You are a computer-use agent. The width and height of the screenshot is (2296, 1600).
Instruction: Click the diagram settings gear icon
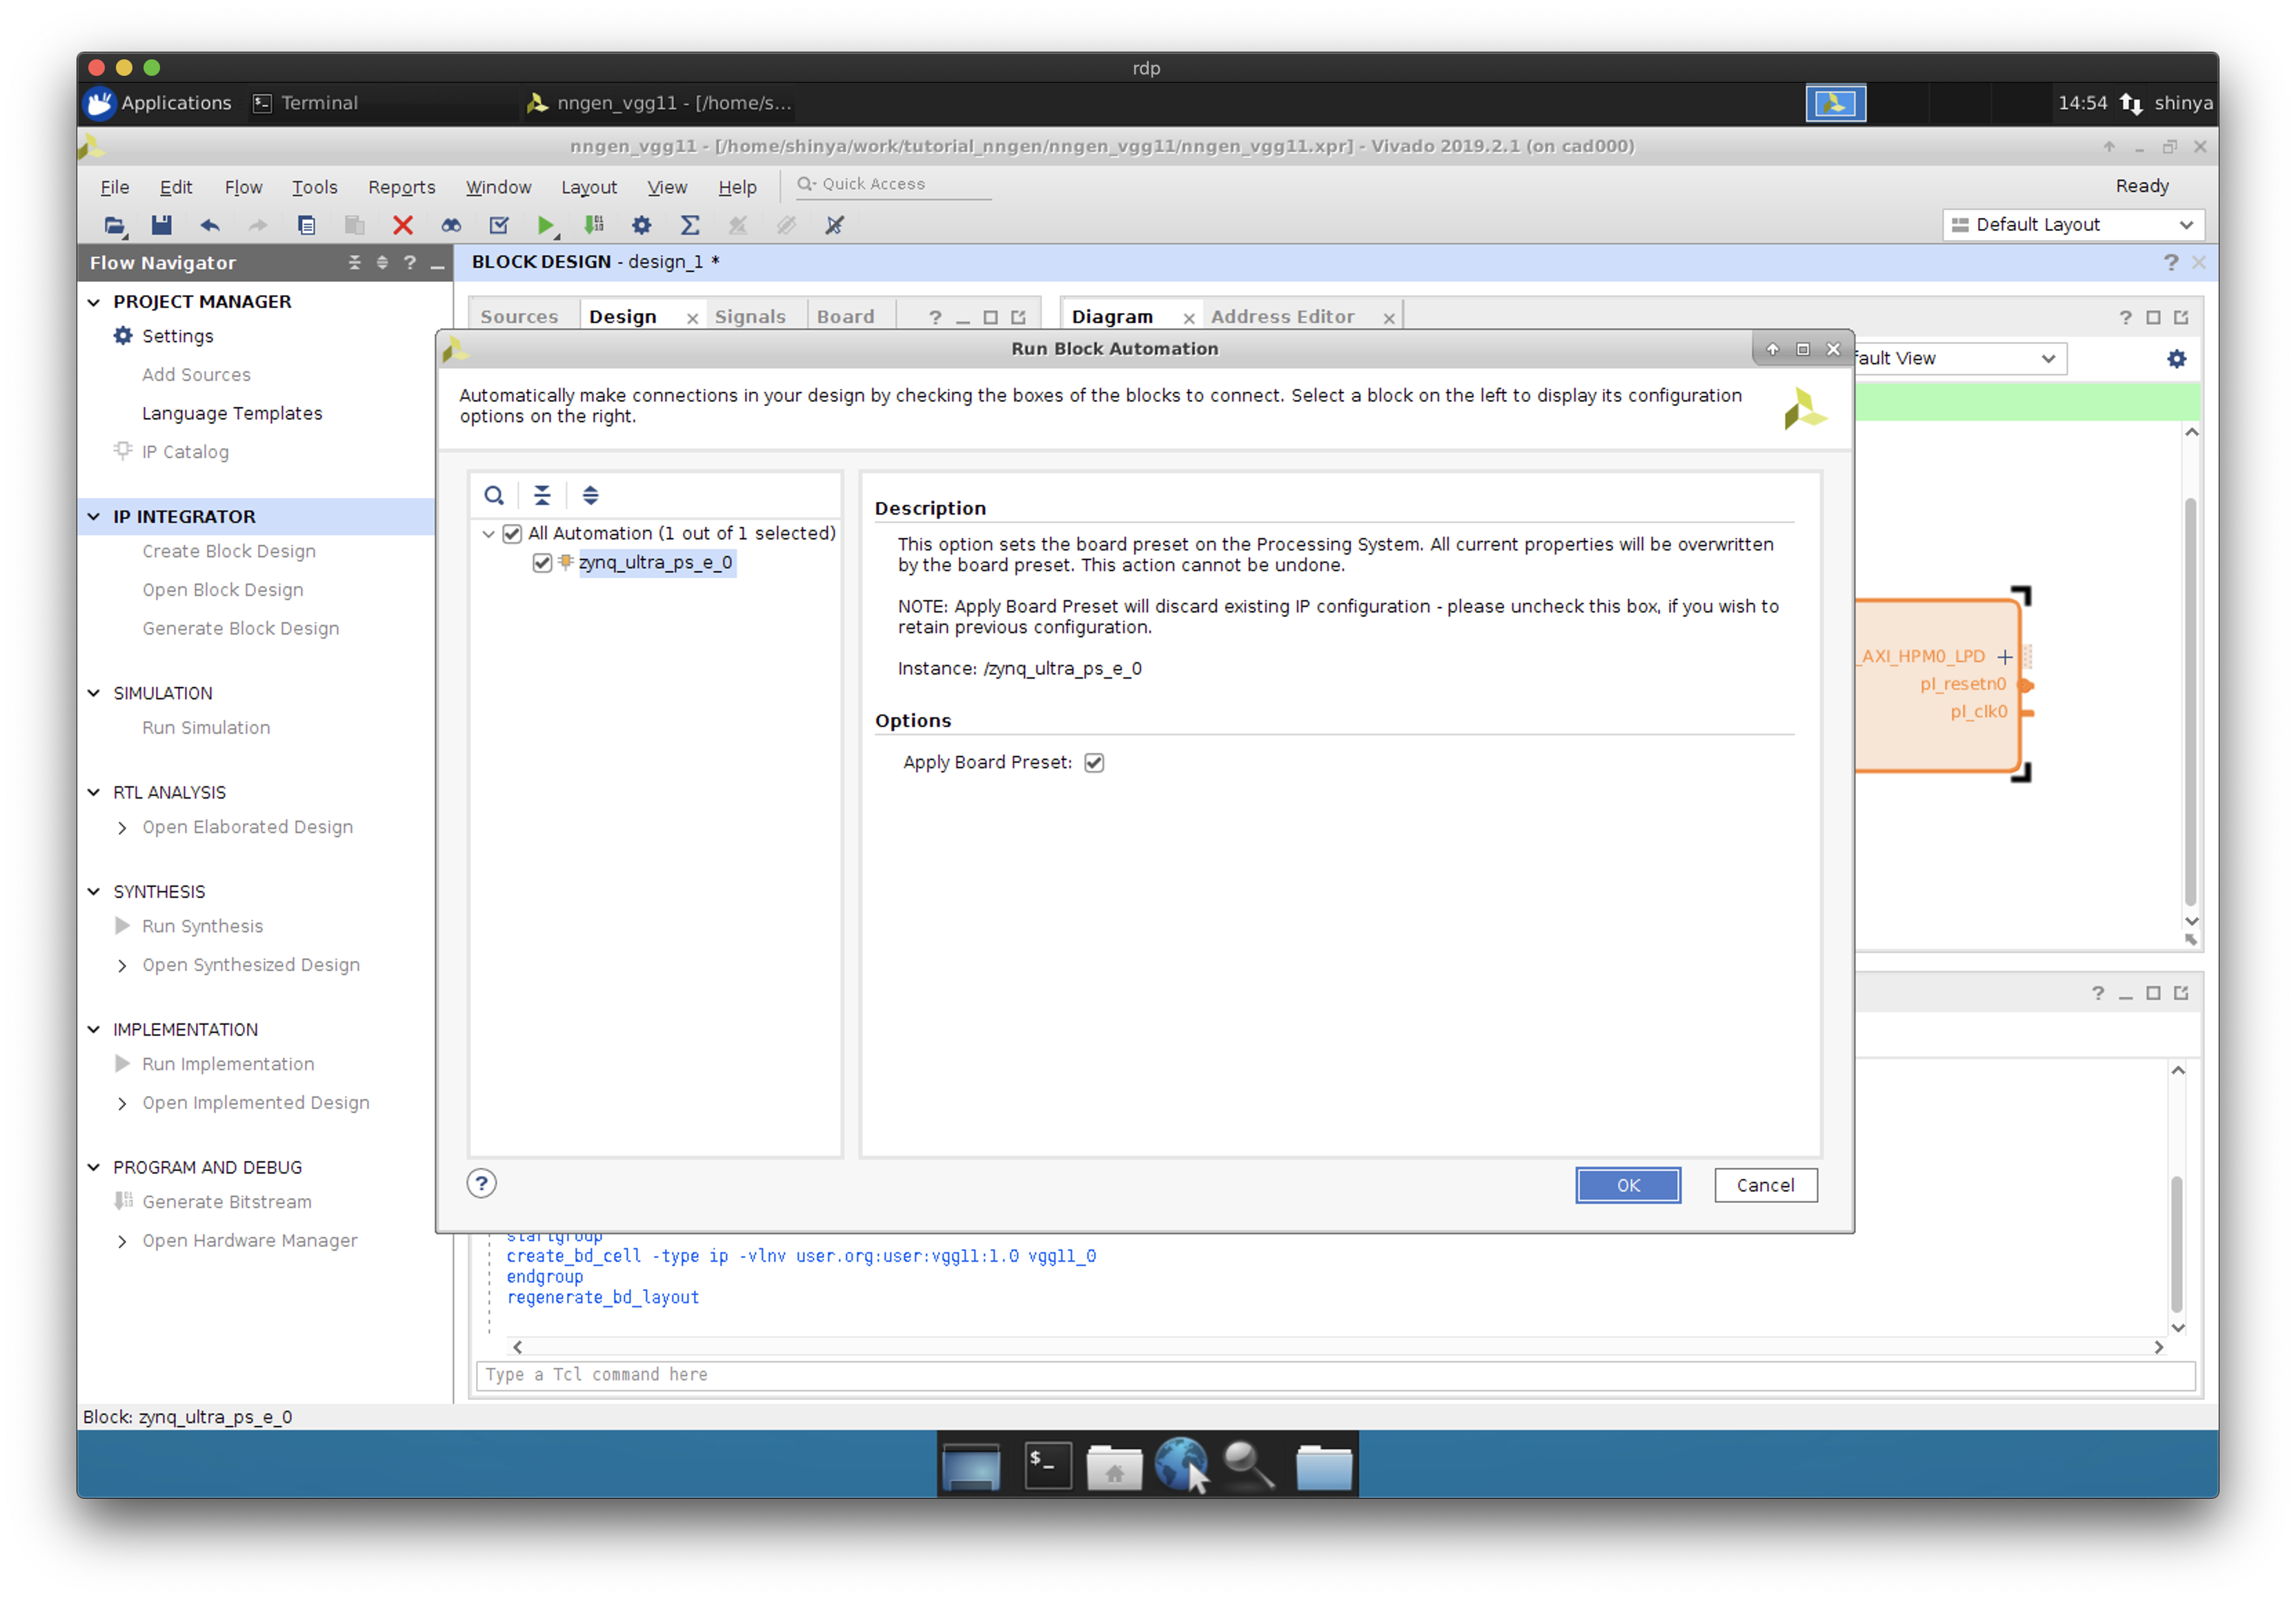click(2176, 359)
